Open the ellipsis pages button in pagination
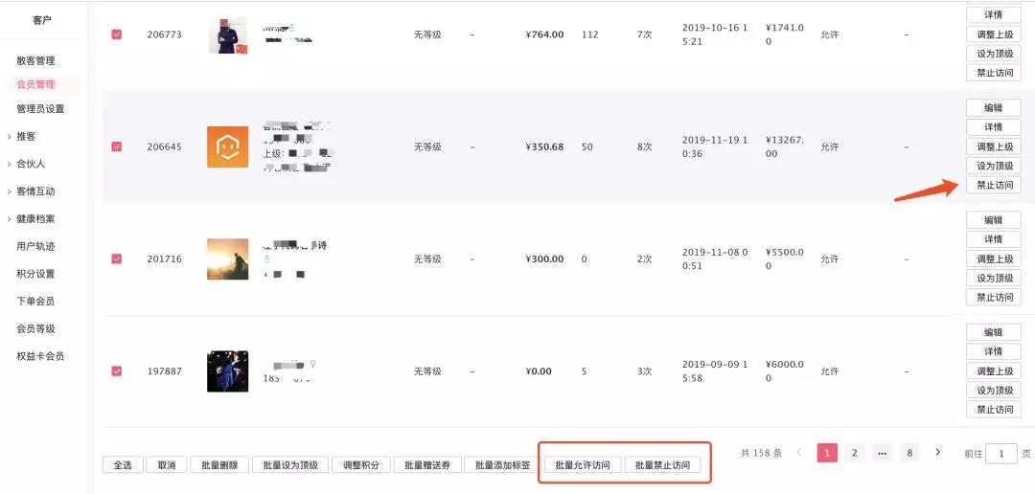Viewport: 1035px width, 494px height. [x=882, y=453]
